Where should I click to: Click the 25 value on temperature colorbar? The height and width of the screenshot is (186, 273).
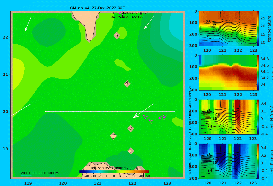(263, 18)
